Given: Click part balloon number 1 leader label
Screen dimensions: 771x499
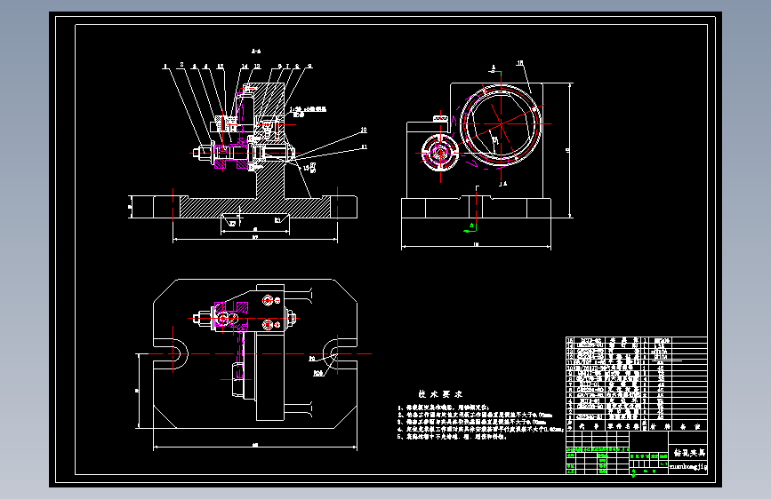Looking at the screenshot, I should pyautogui.click(x=165, y=66).
